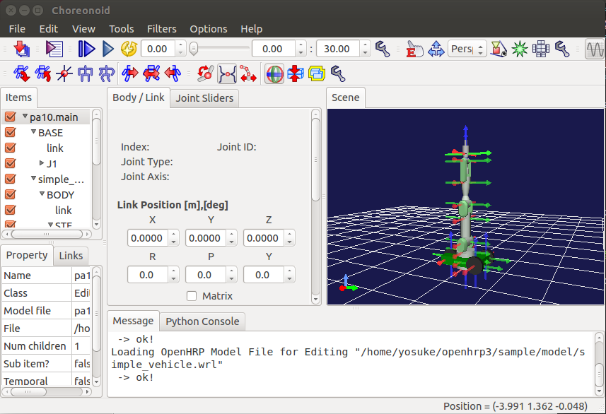The height and width of the screenshot is (414, 606).
Task: Click the robot with double red arrows icon
Action: [x=151, y=73]
